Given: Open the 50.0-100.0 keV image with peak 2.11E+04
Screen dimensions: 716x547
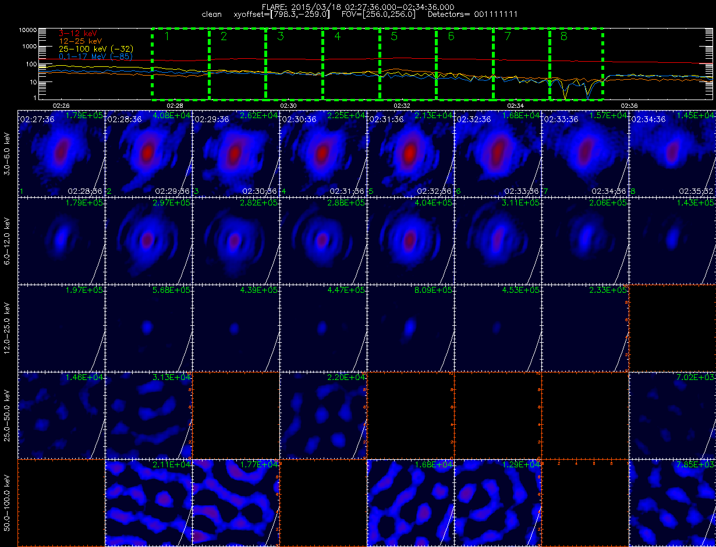Looking at the screenshot, I should 148,502.
